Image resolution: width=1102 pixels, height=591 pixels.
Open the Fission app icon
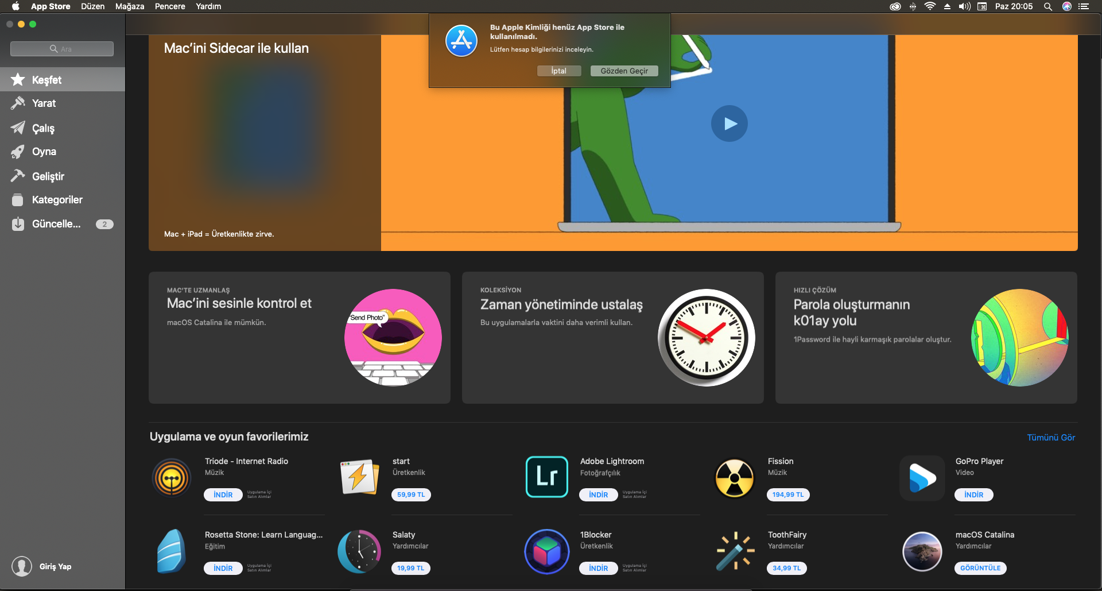coord(735,478)
